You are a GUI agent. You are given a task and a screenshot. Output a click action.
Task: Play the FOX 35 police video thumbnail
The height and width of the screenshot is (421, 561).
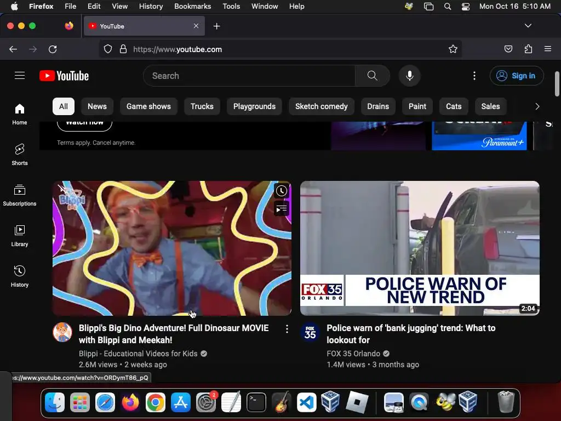[420, 248]
